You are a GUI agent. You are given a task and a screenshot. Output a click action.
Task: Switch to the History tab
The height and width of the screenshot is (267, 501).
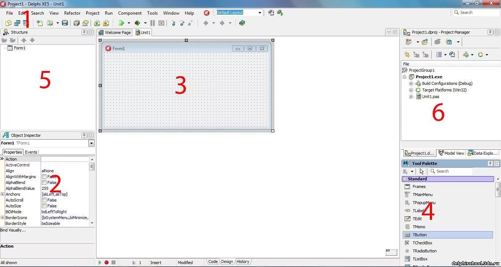click(x=243, y=262)
